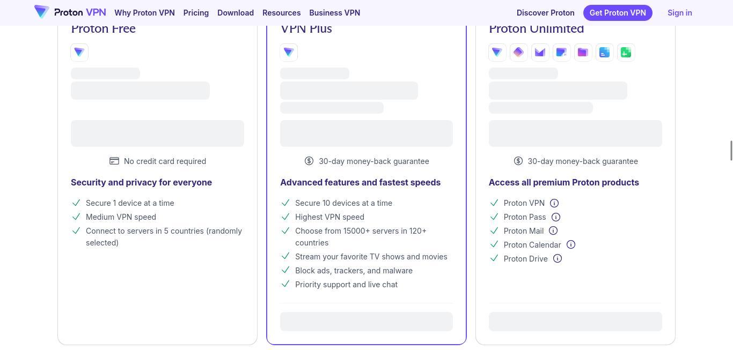Screen dimensions: 733x350
Task: Expand the Why Proton VPN menu
Action: [x=144, y=13]
